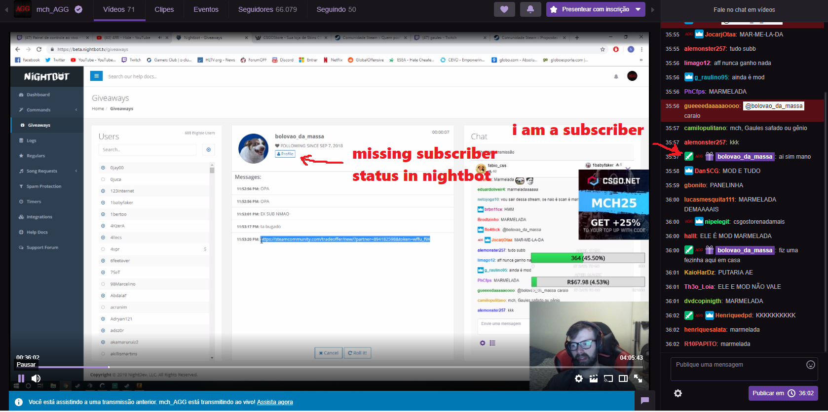
Task: Click the 35:56 timestamp beside PhCfps
Action: 672,92
